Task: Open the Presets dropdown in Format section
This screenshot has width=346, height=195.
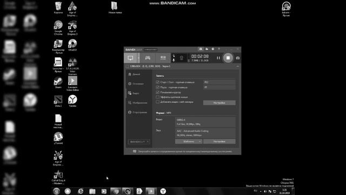Action: point(189,141)
